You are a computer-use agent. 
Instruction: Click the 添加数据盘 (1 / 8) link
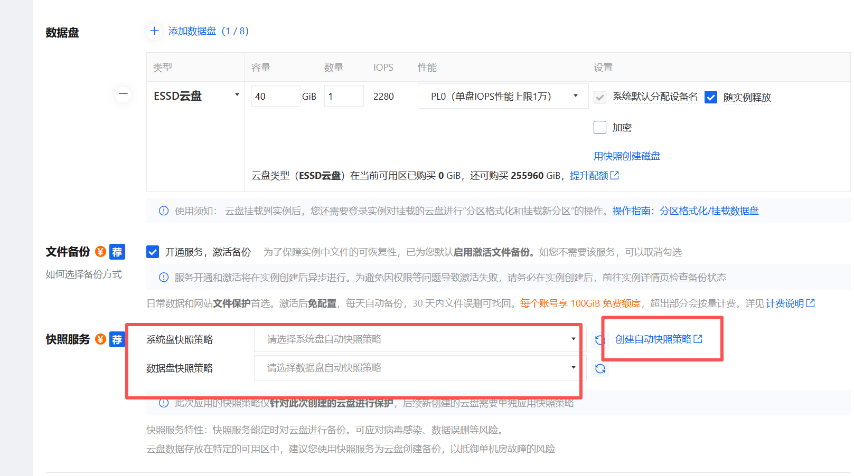[x=209, y=31]
